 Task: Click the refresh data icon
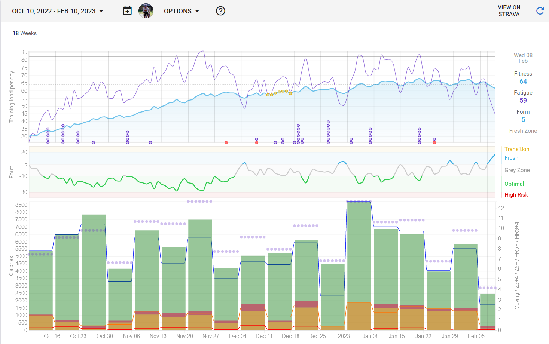[540, 11]
